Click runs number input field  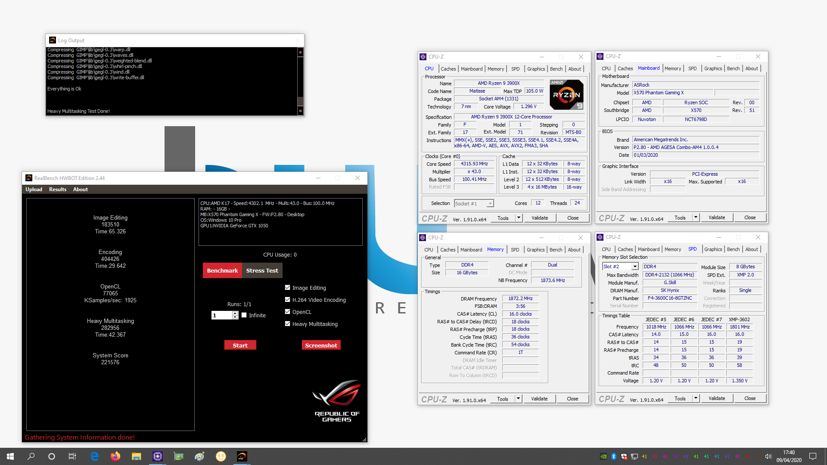(222, 315)
